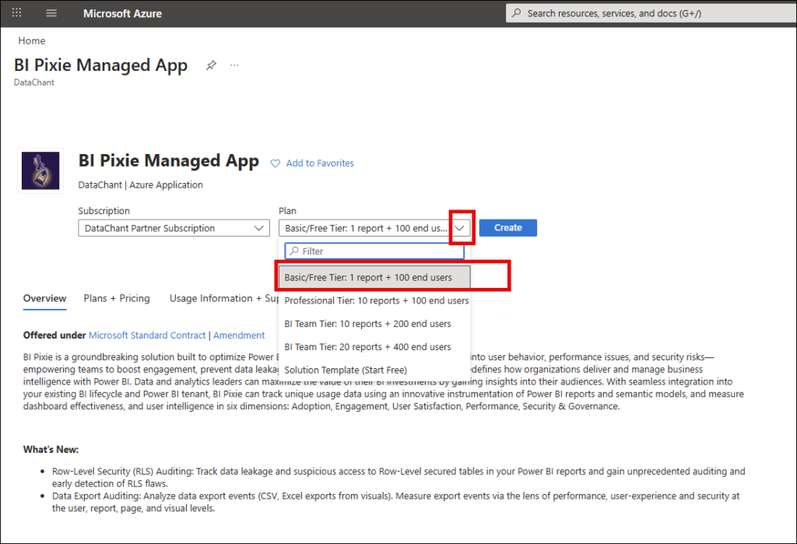
Task: Open the Overview tab
Action: point(44,298)
